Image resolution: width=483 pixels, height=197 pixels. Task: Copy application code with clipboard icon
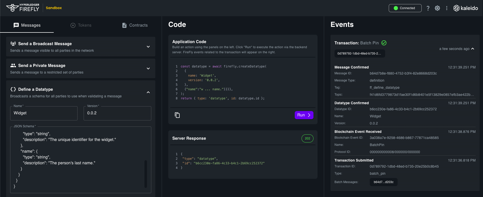point(177,115)
